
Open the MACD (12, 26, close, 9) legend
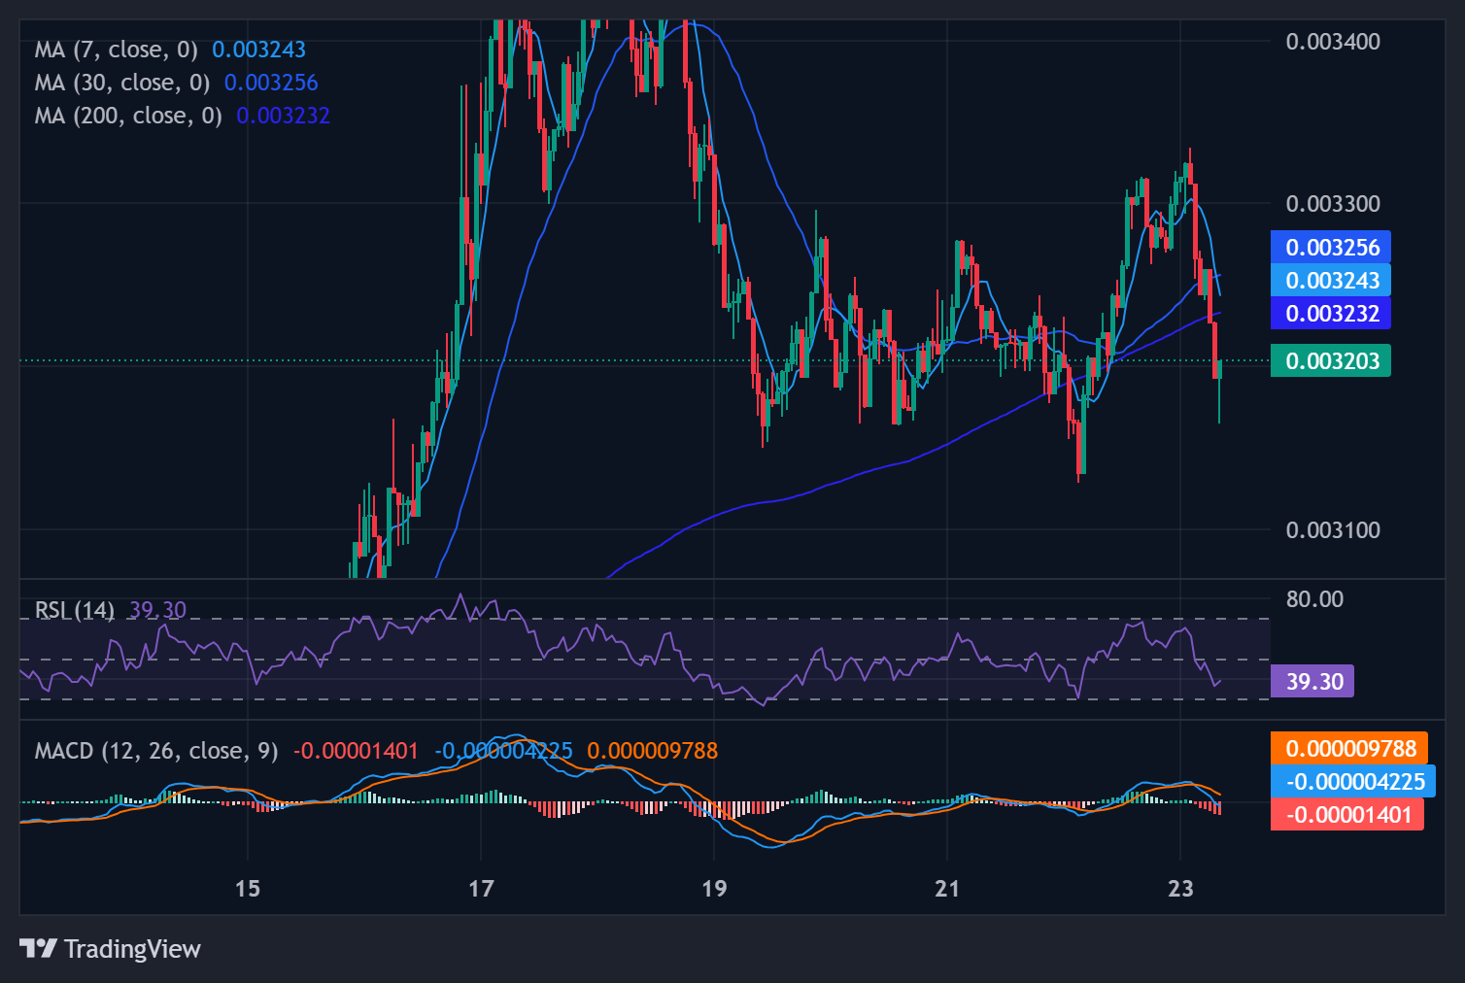click(x=155, y=751)
